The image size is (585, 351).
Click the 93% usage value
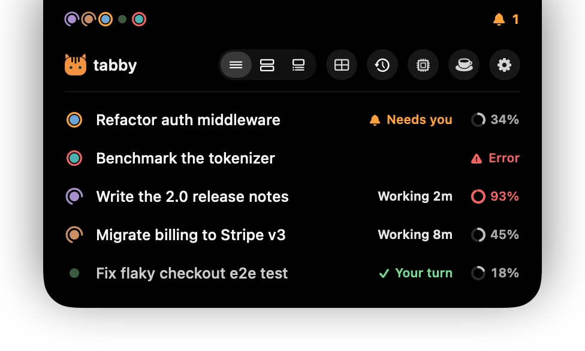tap(505, 196)
